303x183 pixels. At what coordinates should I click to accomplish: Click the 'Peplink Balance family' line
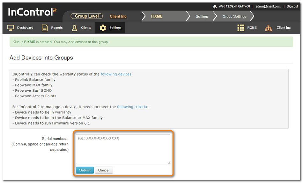coord(34,80)
